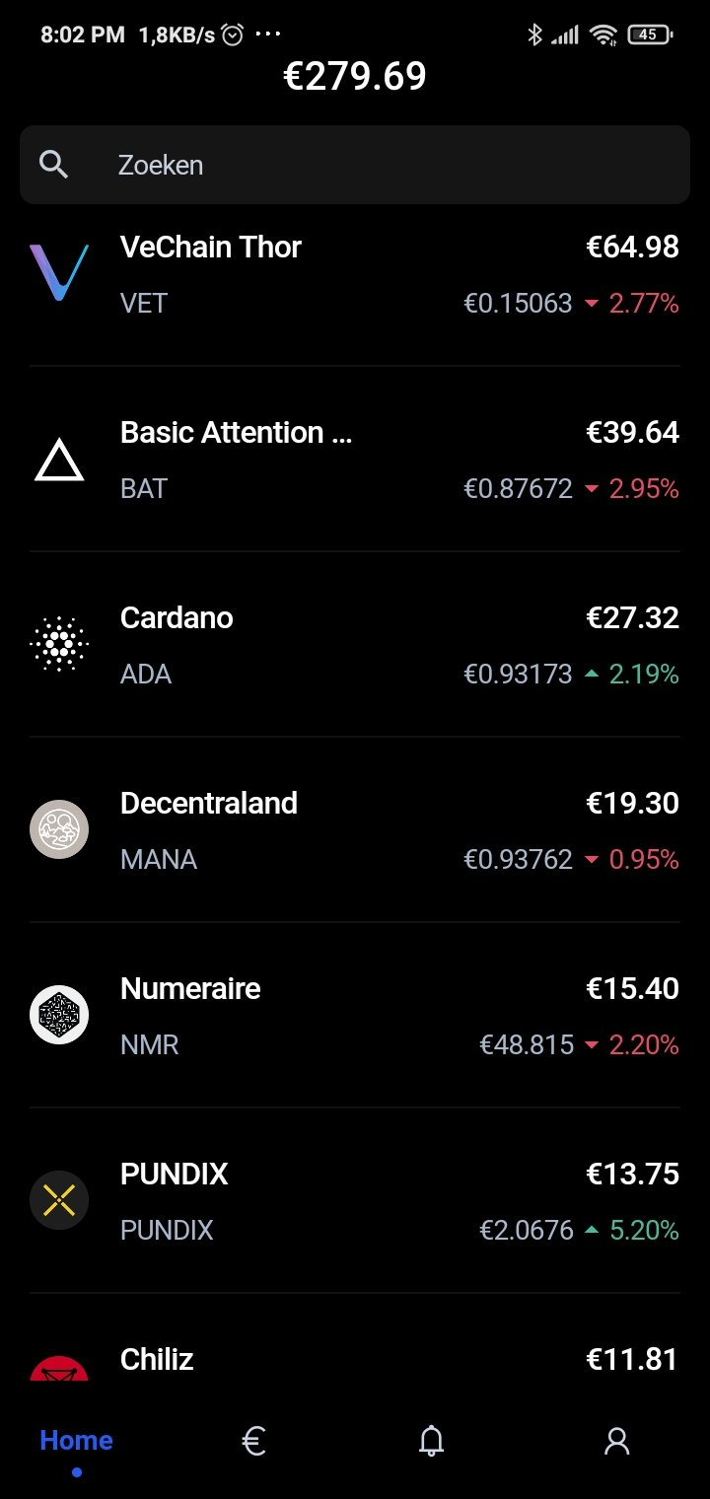Open the profile account tab

click(x=617, y=1442)
